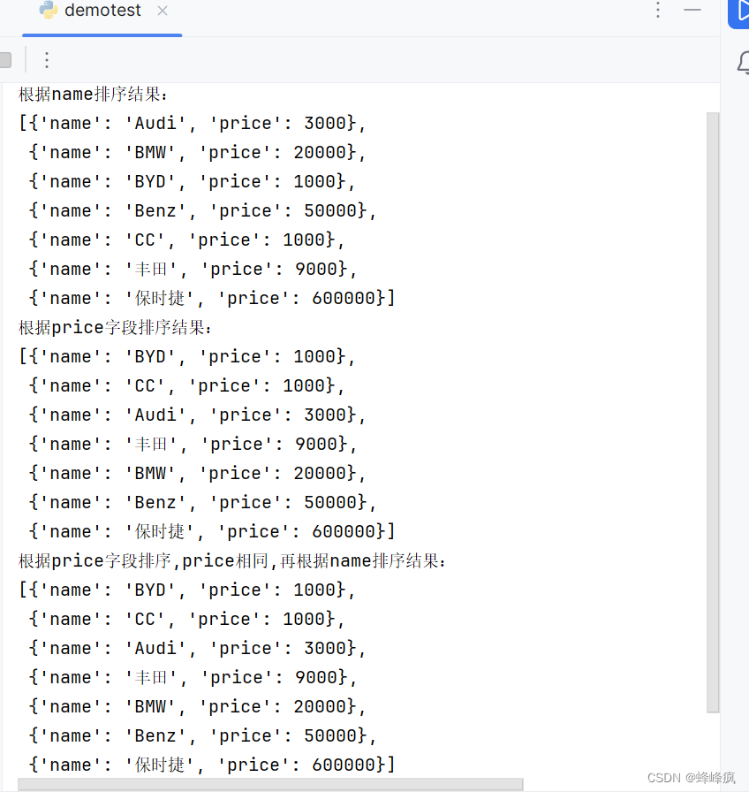Image resolution: width=749 pixels, height=792 pixels.
Task: Open the notifications bell icon
Action: (743, 63)
